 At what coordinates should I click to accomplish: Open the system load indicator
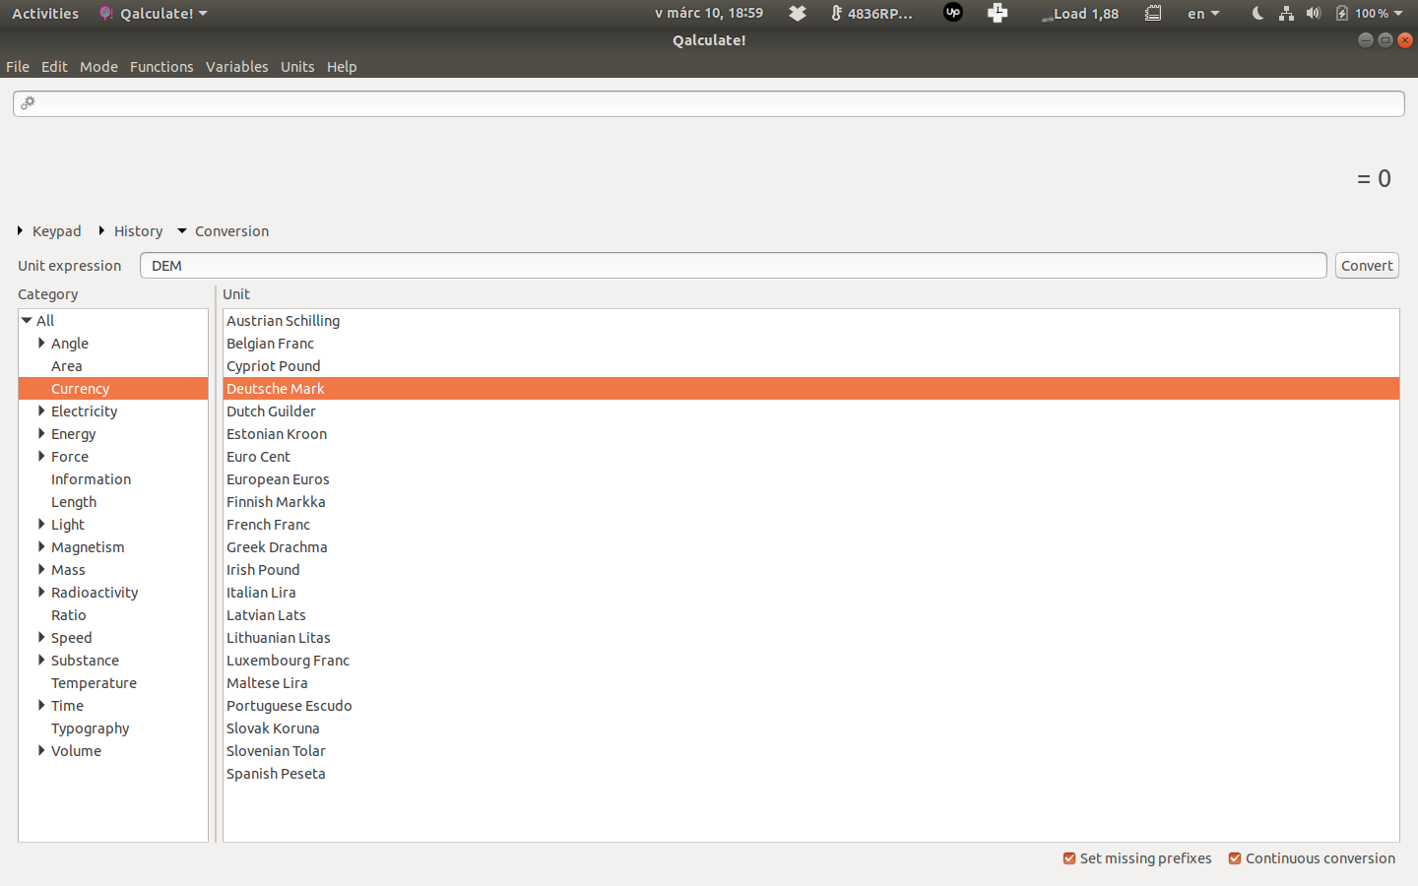point(1080,13)
